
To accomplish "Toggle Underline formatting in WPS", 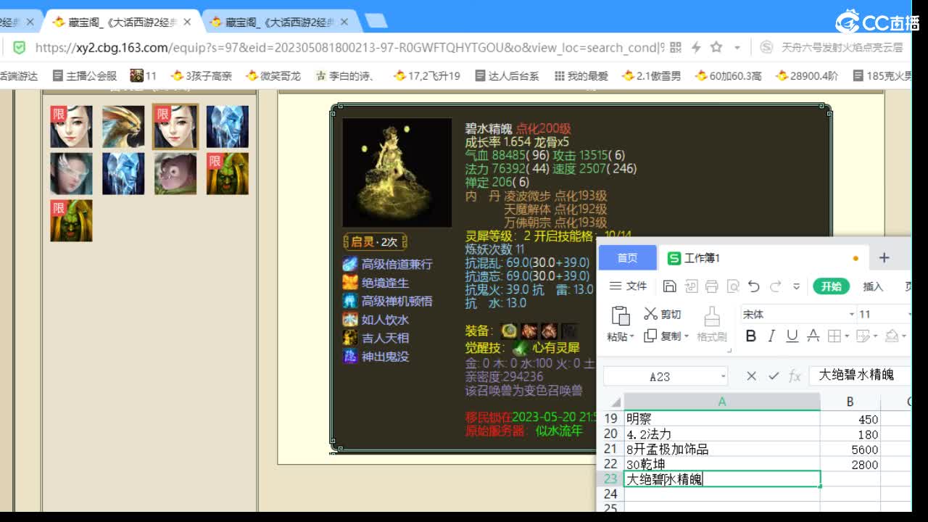I will (x=792, y=336).
